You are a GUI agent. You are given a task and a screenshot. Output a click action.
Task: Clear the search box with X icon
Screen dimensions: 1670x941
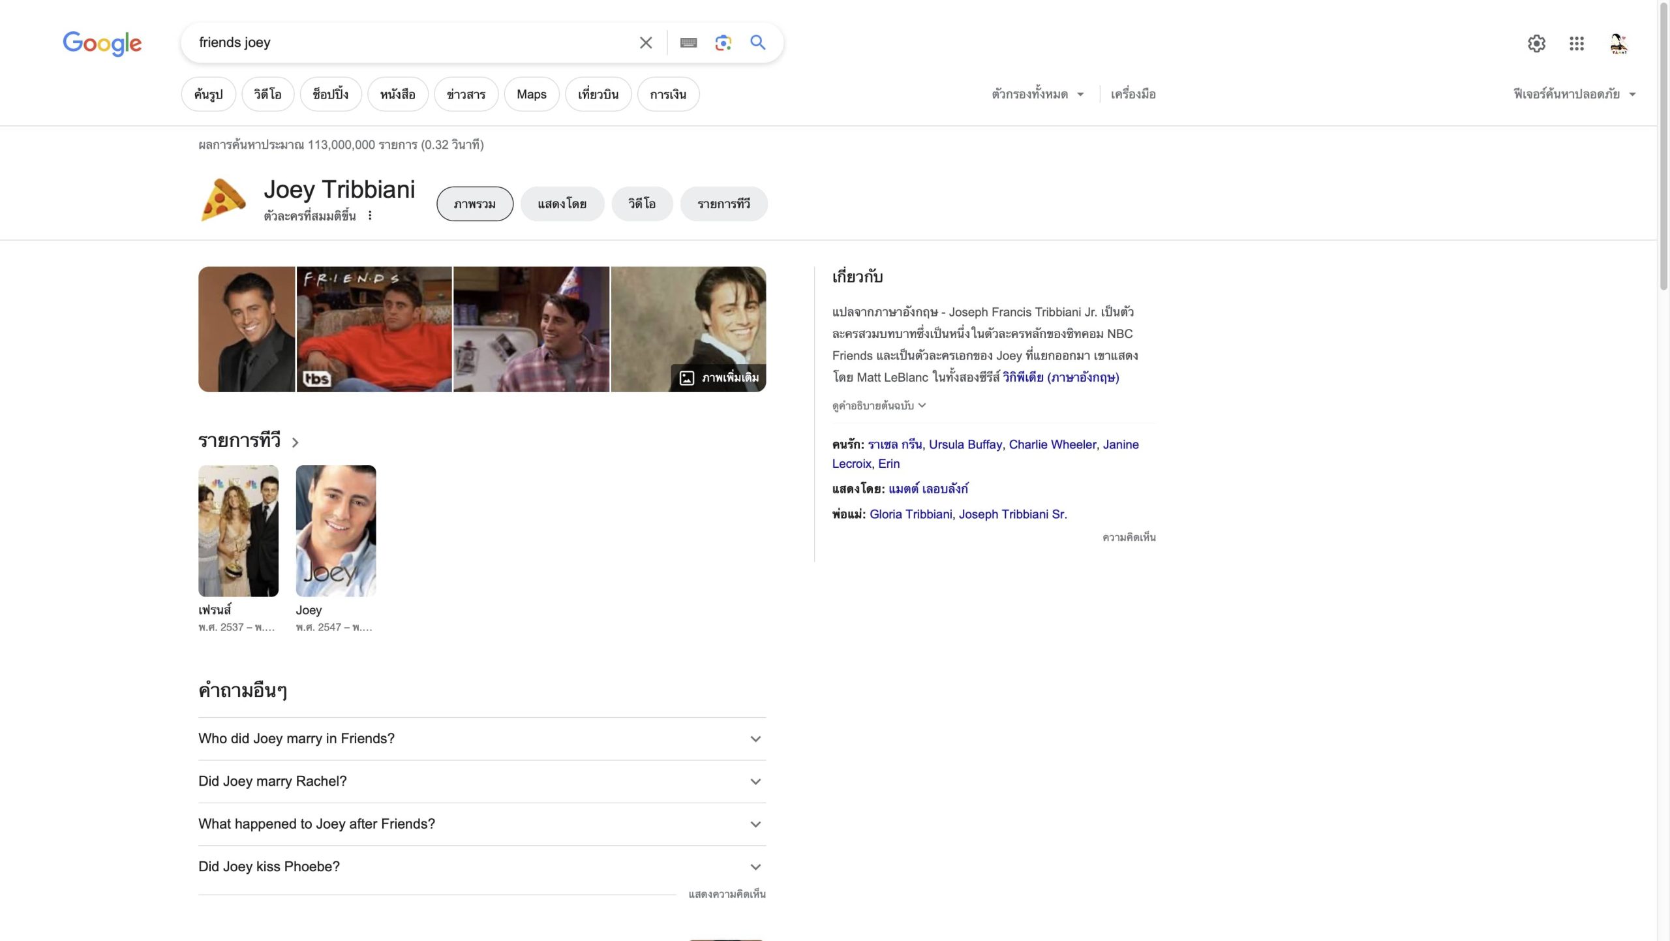(x=645, y=43)
